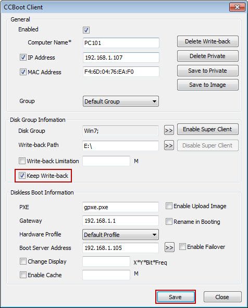Click the >> button beside Write-back Path
Viewport: 248px width, 308px height.
point(169,145)
